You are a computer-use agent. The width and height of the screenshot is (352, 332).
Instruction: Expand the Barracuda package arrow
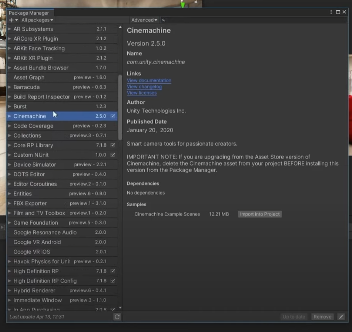9,87
